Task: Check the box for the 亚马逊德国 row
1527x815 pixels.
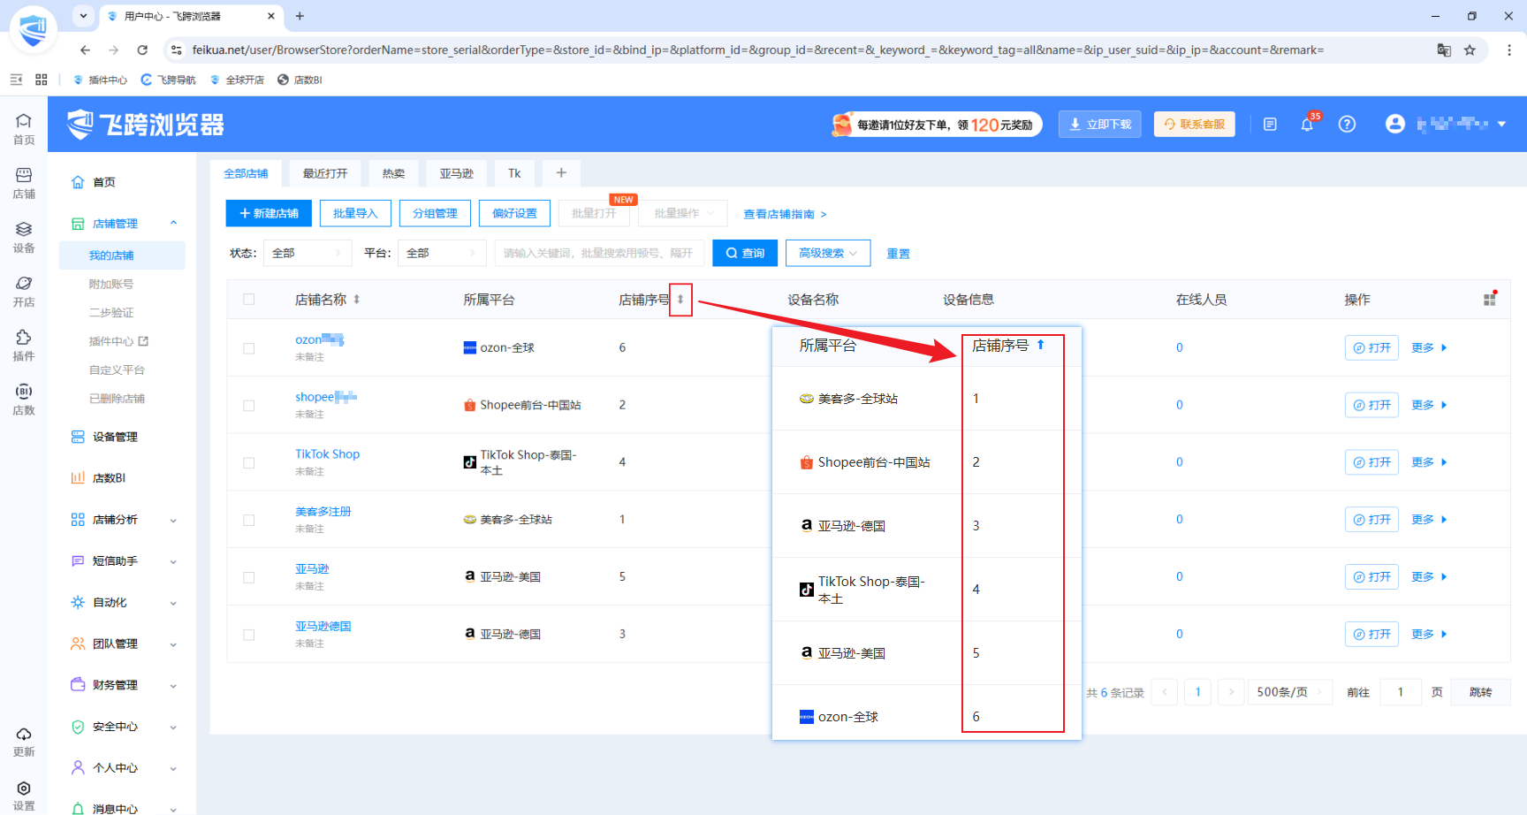Action: tap(248, 635)
